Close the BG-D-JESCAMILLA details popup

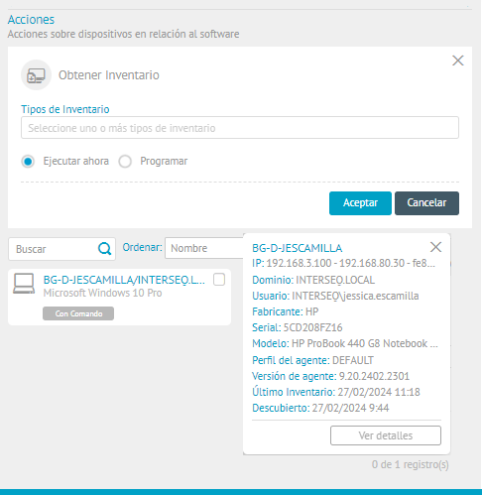(x=435, y=247)
